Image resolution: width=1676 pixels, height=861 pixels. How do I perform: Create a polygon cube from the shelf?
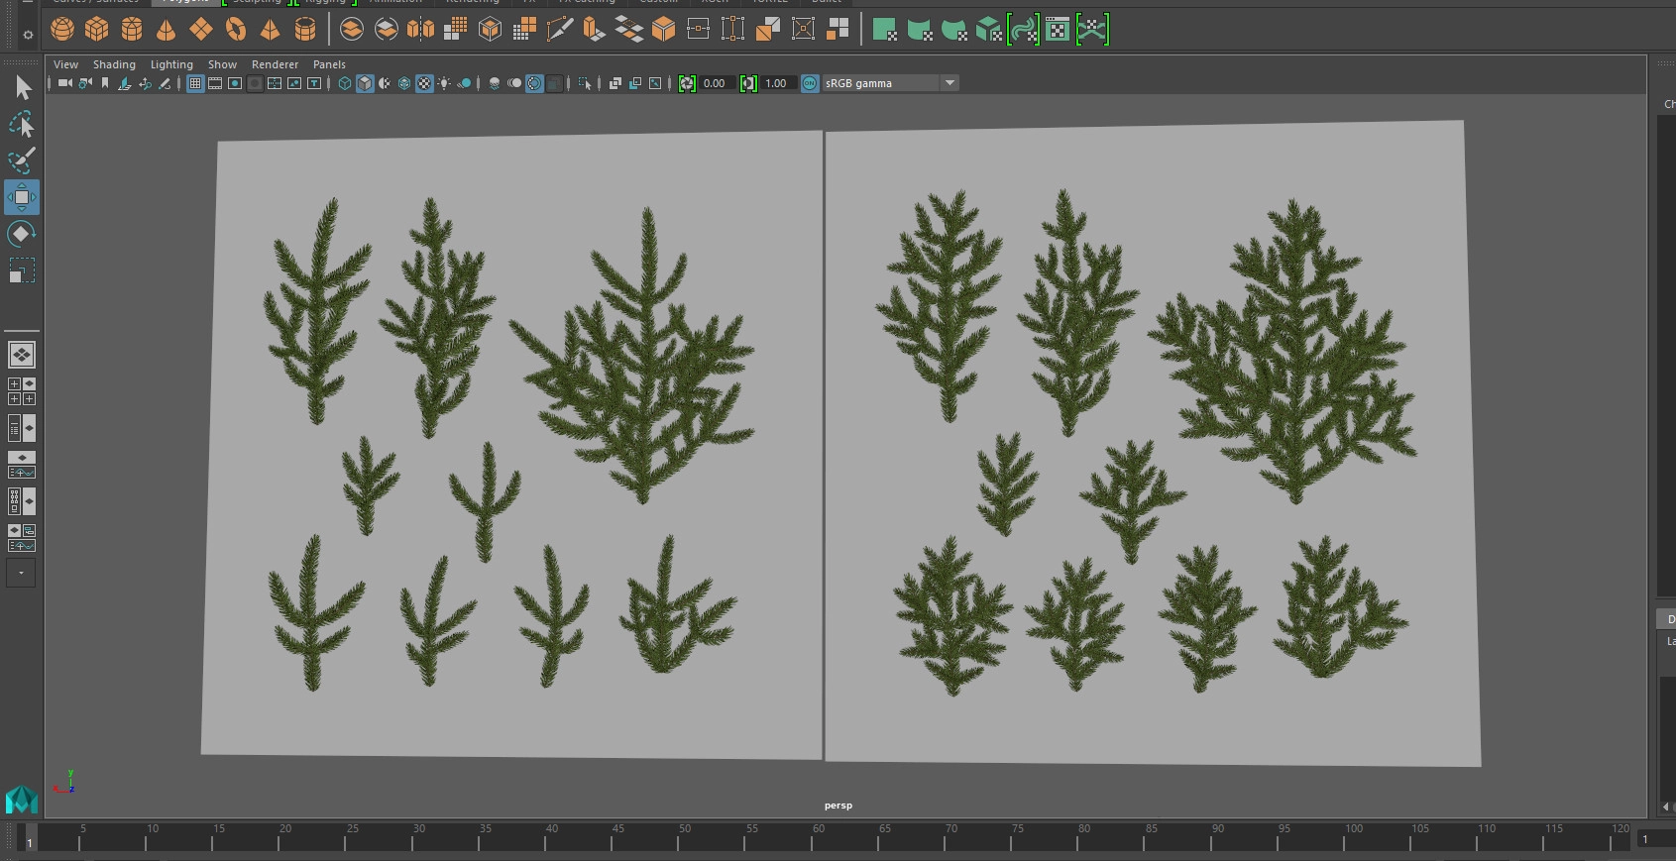(97, 30)
